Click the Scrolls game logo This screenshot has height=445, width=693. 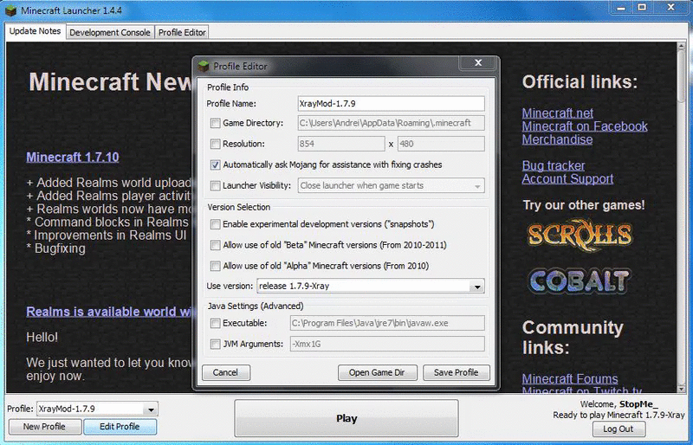pos(580,235)
